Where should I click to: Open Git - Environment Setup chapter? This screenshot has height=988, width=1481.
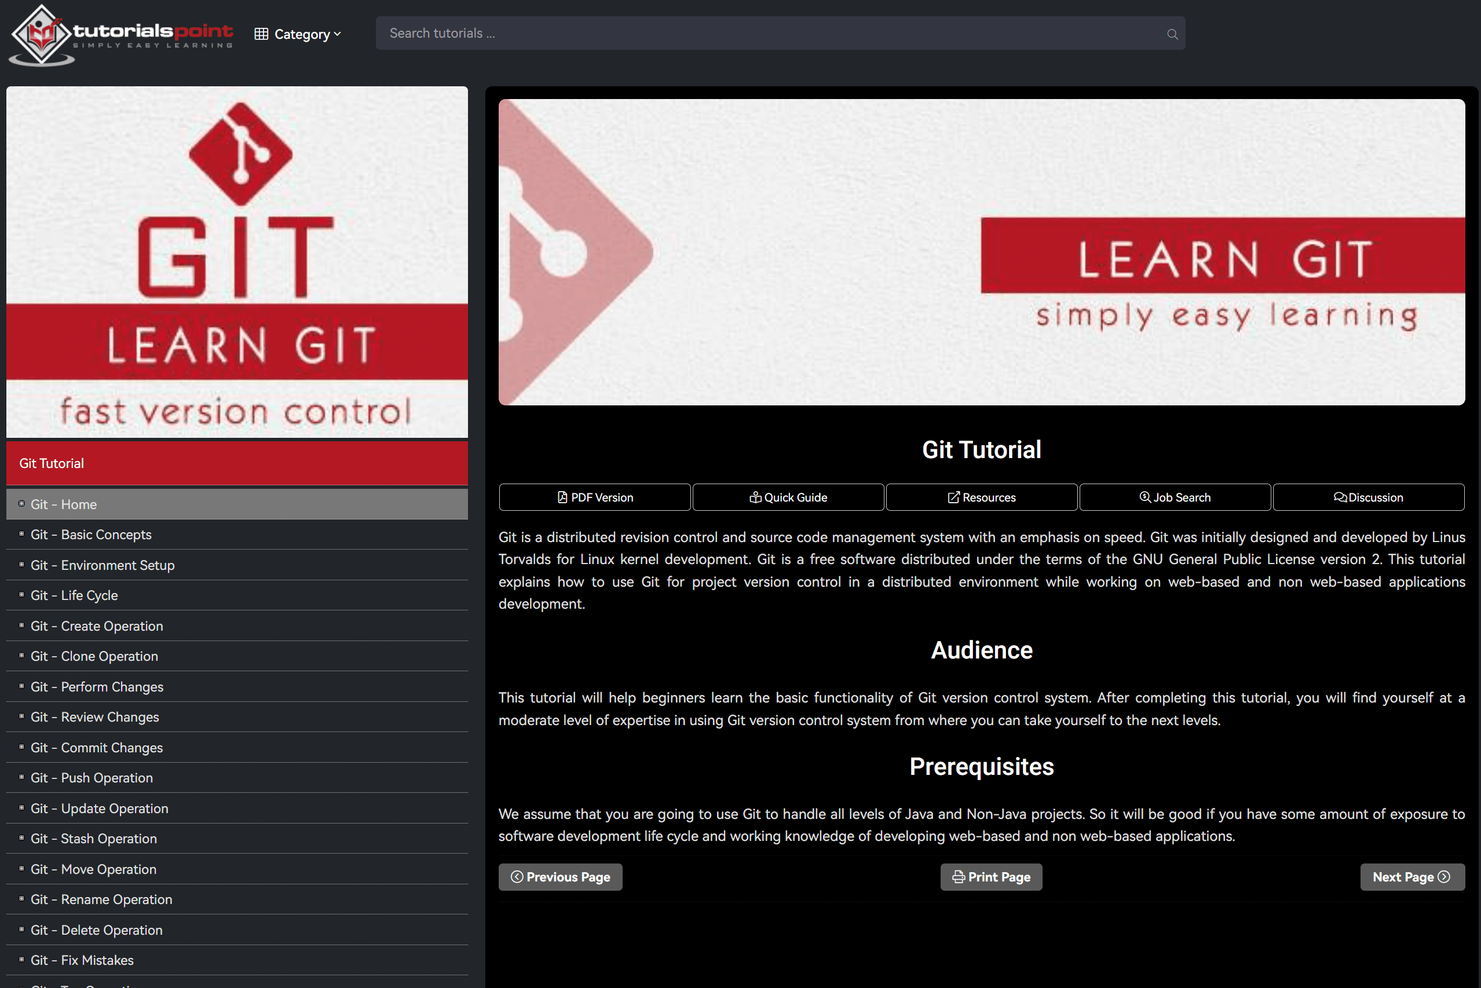[102, 565]
